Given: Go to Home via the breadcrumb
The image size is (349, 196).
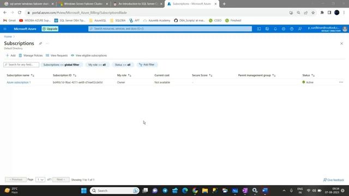Looking at the screenshot, I should (x=8, y=36).
